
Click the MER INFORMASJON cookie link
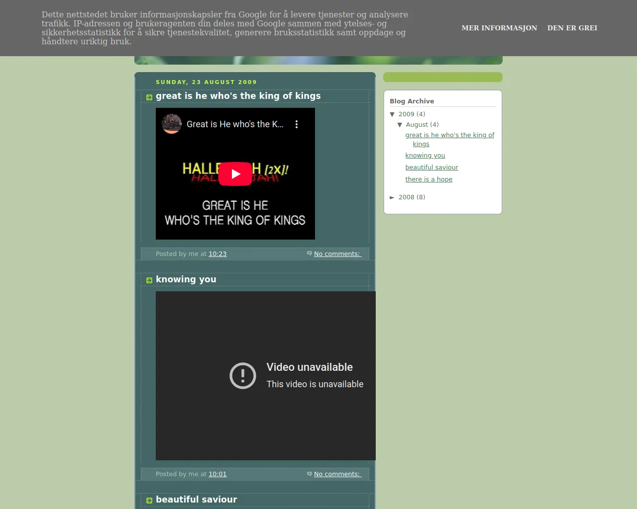(499, 28)
